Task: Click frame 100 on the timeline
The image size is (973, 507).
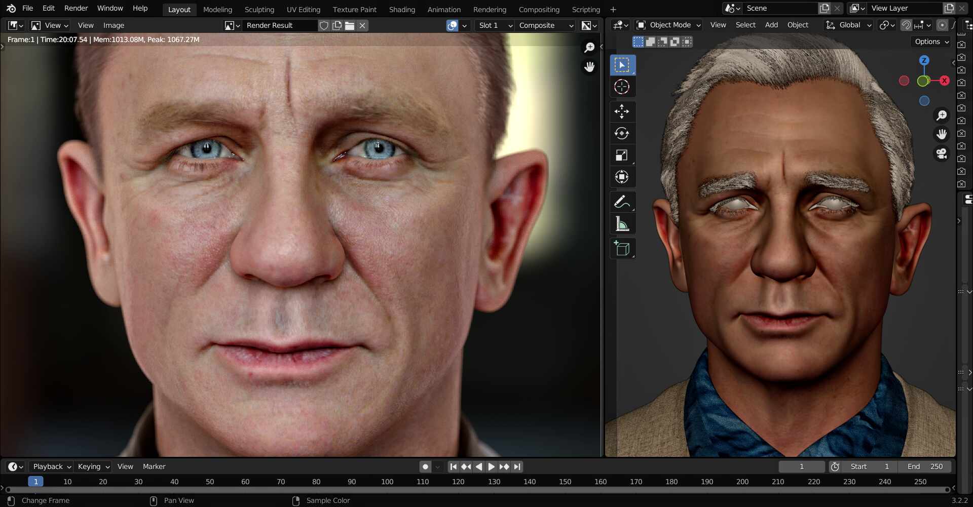Action: pyautogui.click(x=387, y=482)
